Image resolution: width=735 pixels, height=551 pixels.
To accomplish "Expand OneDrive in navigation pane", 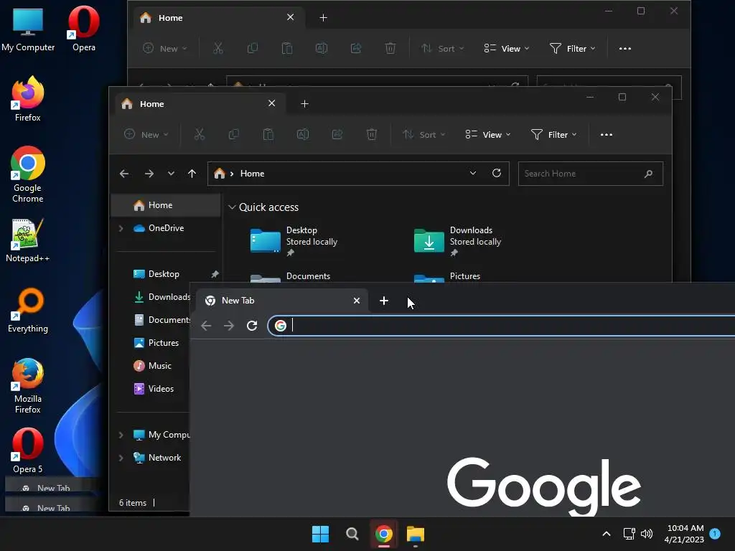I will [121, 228].
